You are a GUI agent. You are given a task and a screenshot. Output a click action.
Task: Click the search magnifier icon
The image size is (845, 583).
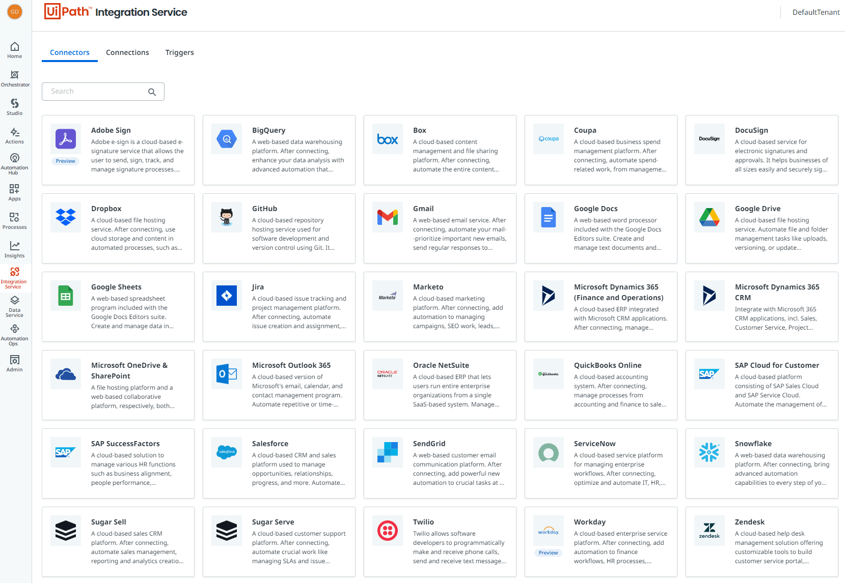(x=152, y=92)
